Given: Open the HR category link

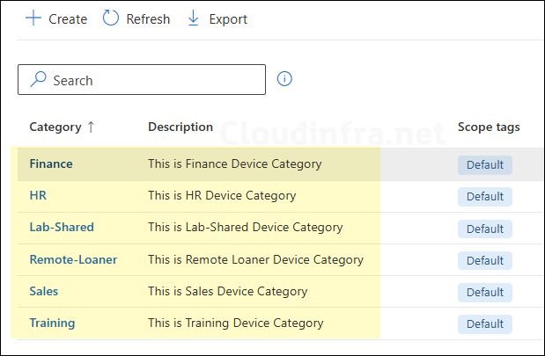Looking at the screenshot, I should [x=38, y=195].
